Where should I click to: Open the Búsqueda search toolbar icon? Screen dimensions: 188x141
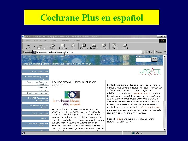click(x=84, y=45)
